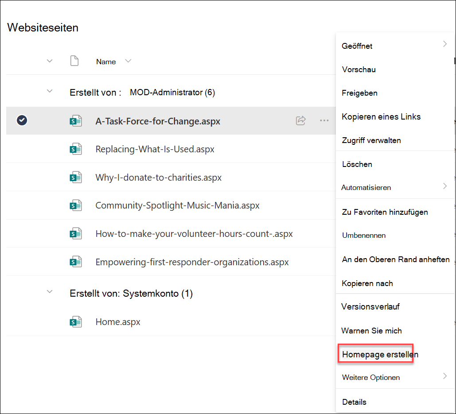The height and width of the screenshot is (414, 456).
Task: Click Zu Favoriten hinzufügen
Action: pos(385,212)
